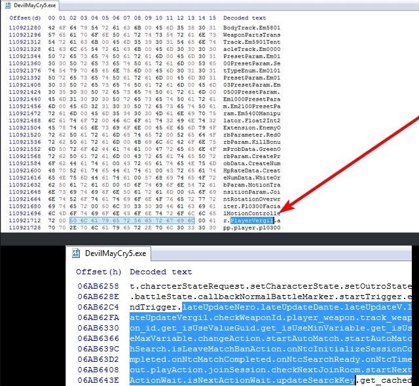Click the Decoded text header in upper window
The image size is (419, 386).
[x=244, y=18]
